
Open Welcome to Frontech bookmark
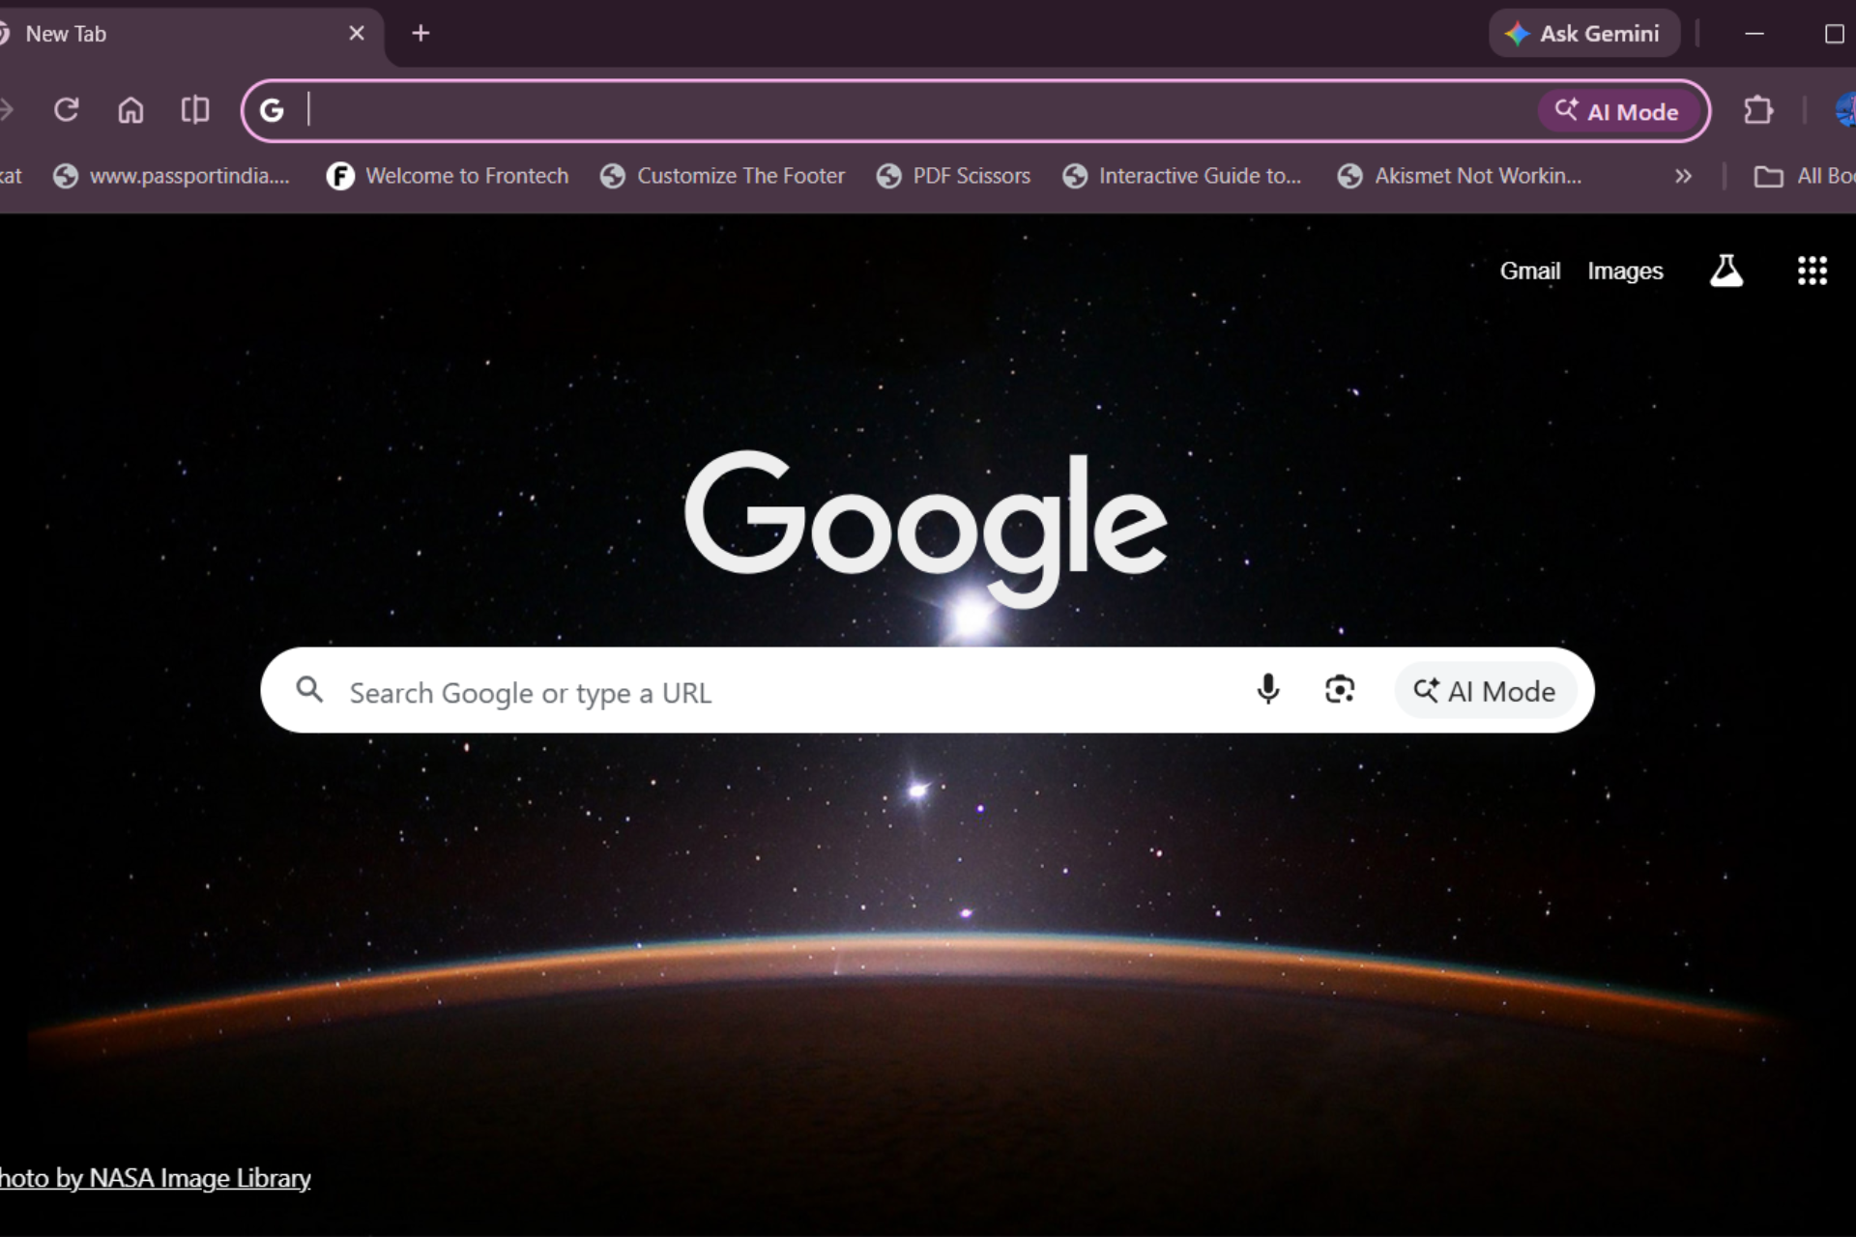pyautogui.click(x=448, y=176)
